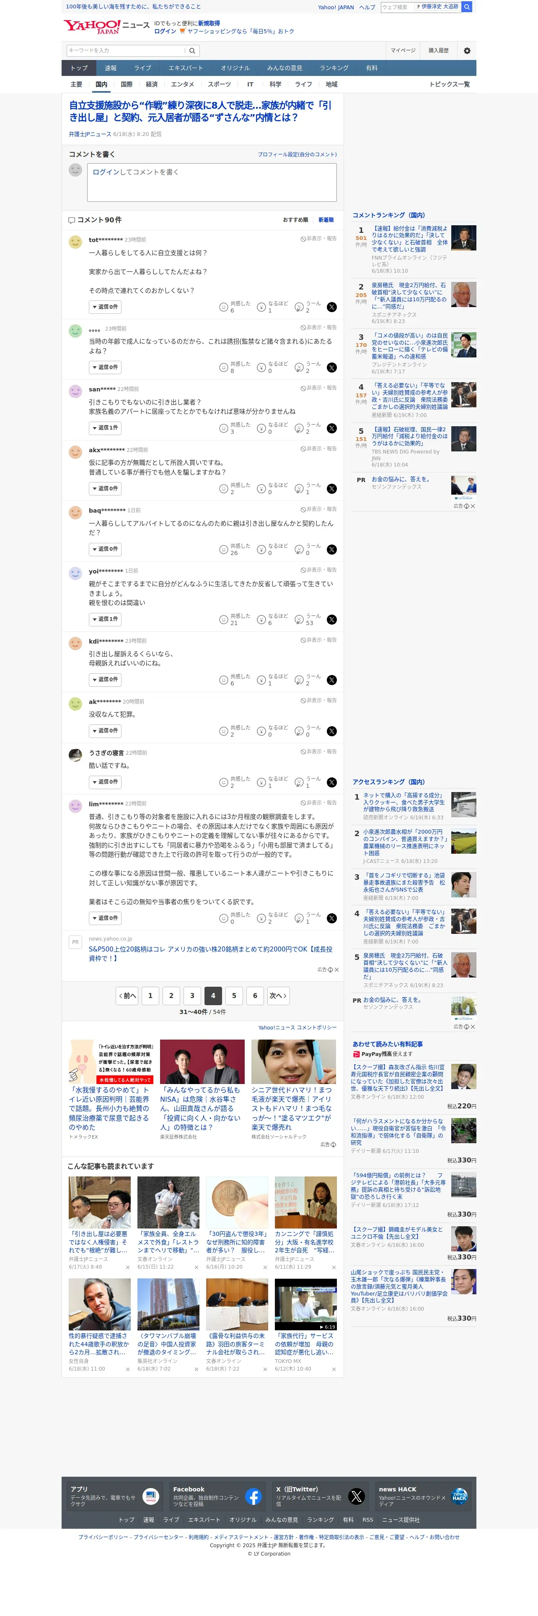Expand replies on ak******** comment
This screenshot has width=538, height=1616.
pyautogui.click(x=105, y=732)
